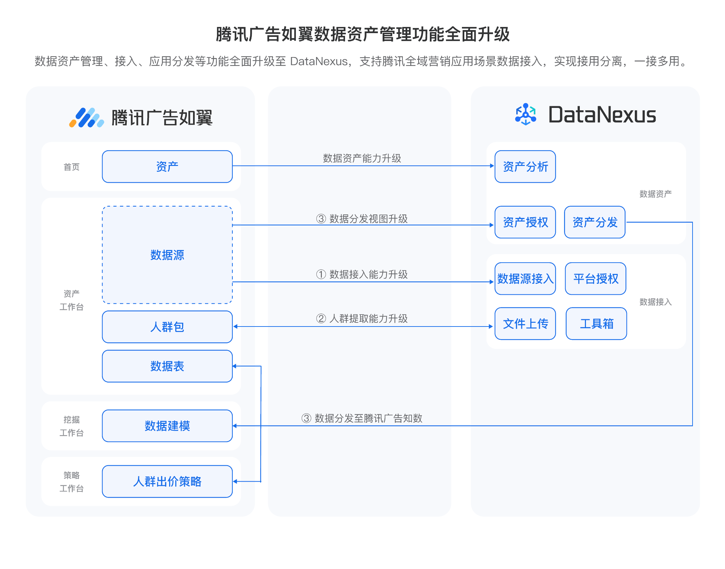Click the 资产工作台 section label
Screen dimensions: 725x569
pyautogui.click(x=71, y=300)
